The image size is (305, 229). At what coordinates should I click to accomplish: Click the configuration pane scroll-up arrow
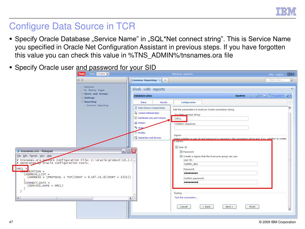pyautogui.click(x=290, y=107)
